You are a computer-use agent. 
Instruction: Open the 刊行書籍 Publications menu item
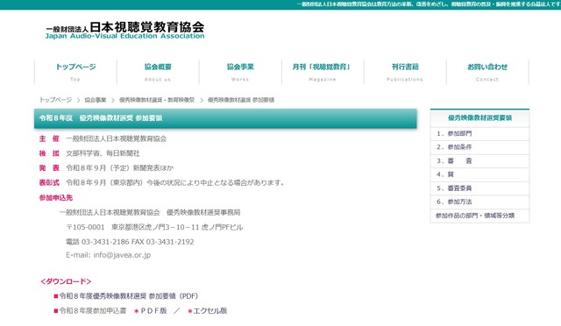click(405, 72)
